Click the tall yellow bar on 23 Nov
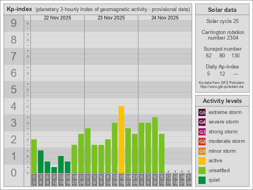Image resolution: width=253 pixels, height=190 pixels. coord(121,139)
